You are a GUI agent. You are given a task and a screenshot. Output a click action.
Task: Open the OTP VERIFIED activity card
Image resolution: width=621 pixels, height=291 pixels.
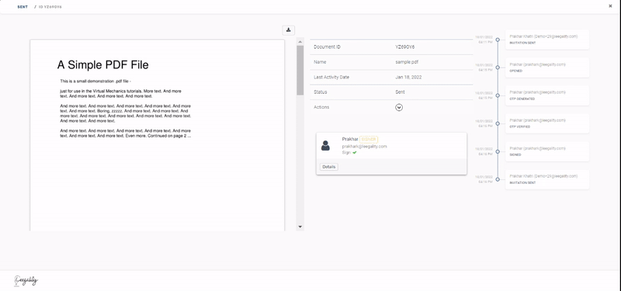coord(547,123)
